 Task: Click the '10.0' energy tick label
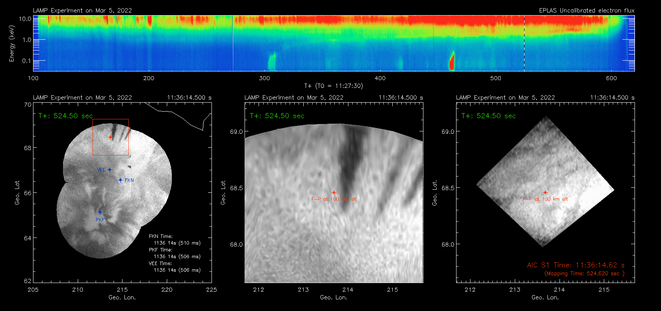pyautogui.click(x=25, y=19)
